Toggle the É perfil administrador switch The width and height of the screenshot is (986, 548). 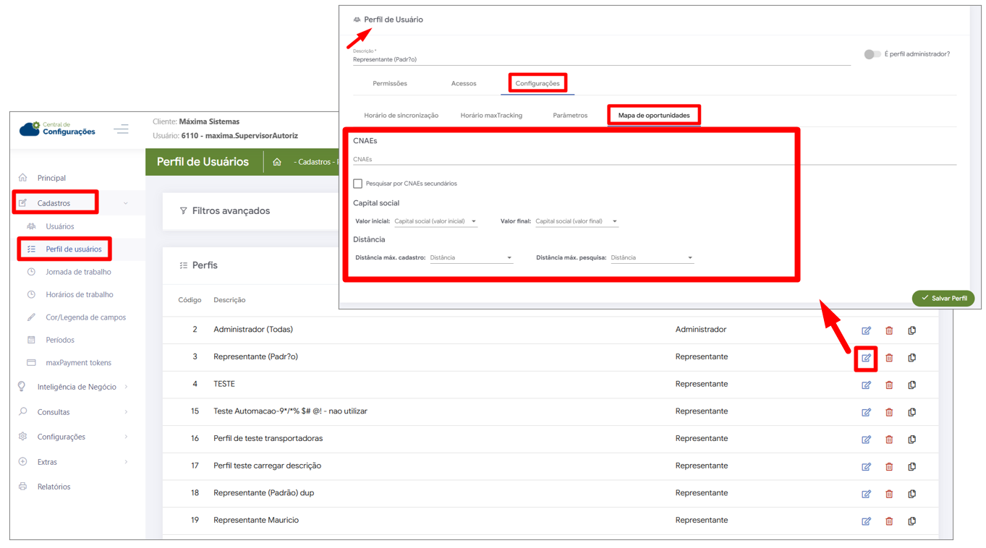point(872,54)
